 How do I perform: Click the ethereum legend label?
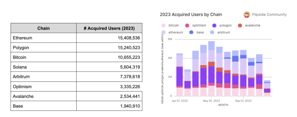[x=175, y=32]
